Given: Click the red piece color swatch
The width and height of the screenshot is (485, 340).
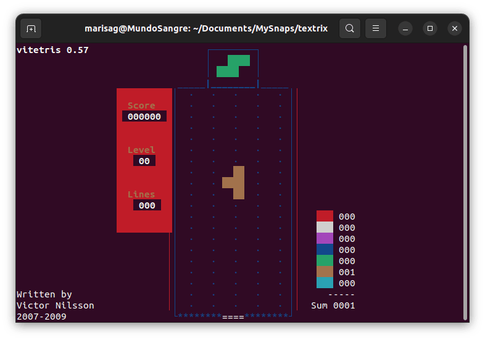Looking at the screenshot, I should (x=325, y=216).
